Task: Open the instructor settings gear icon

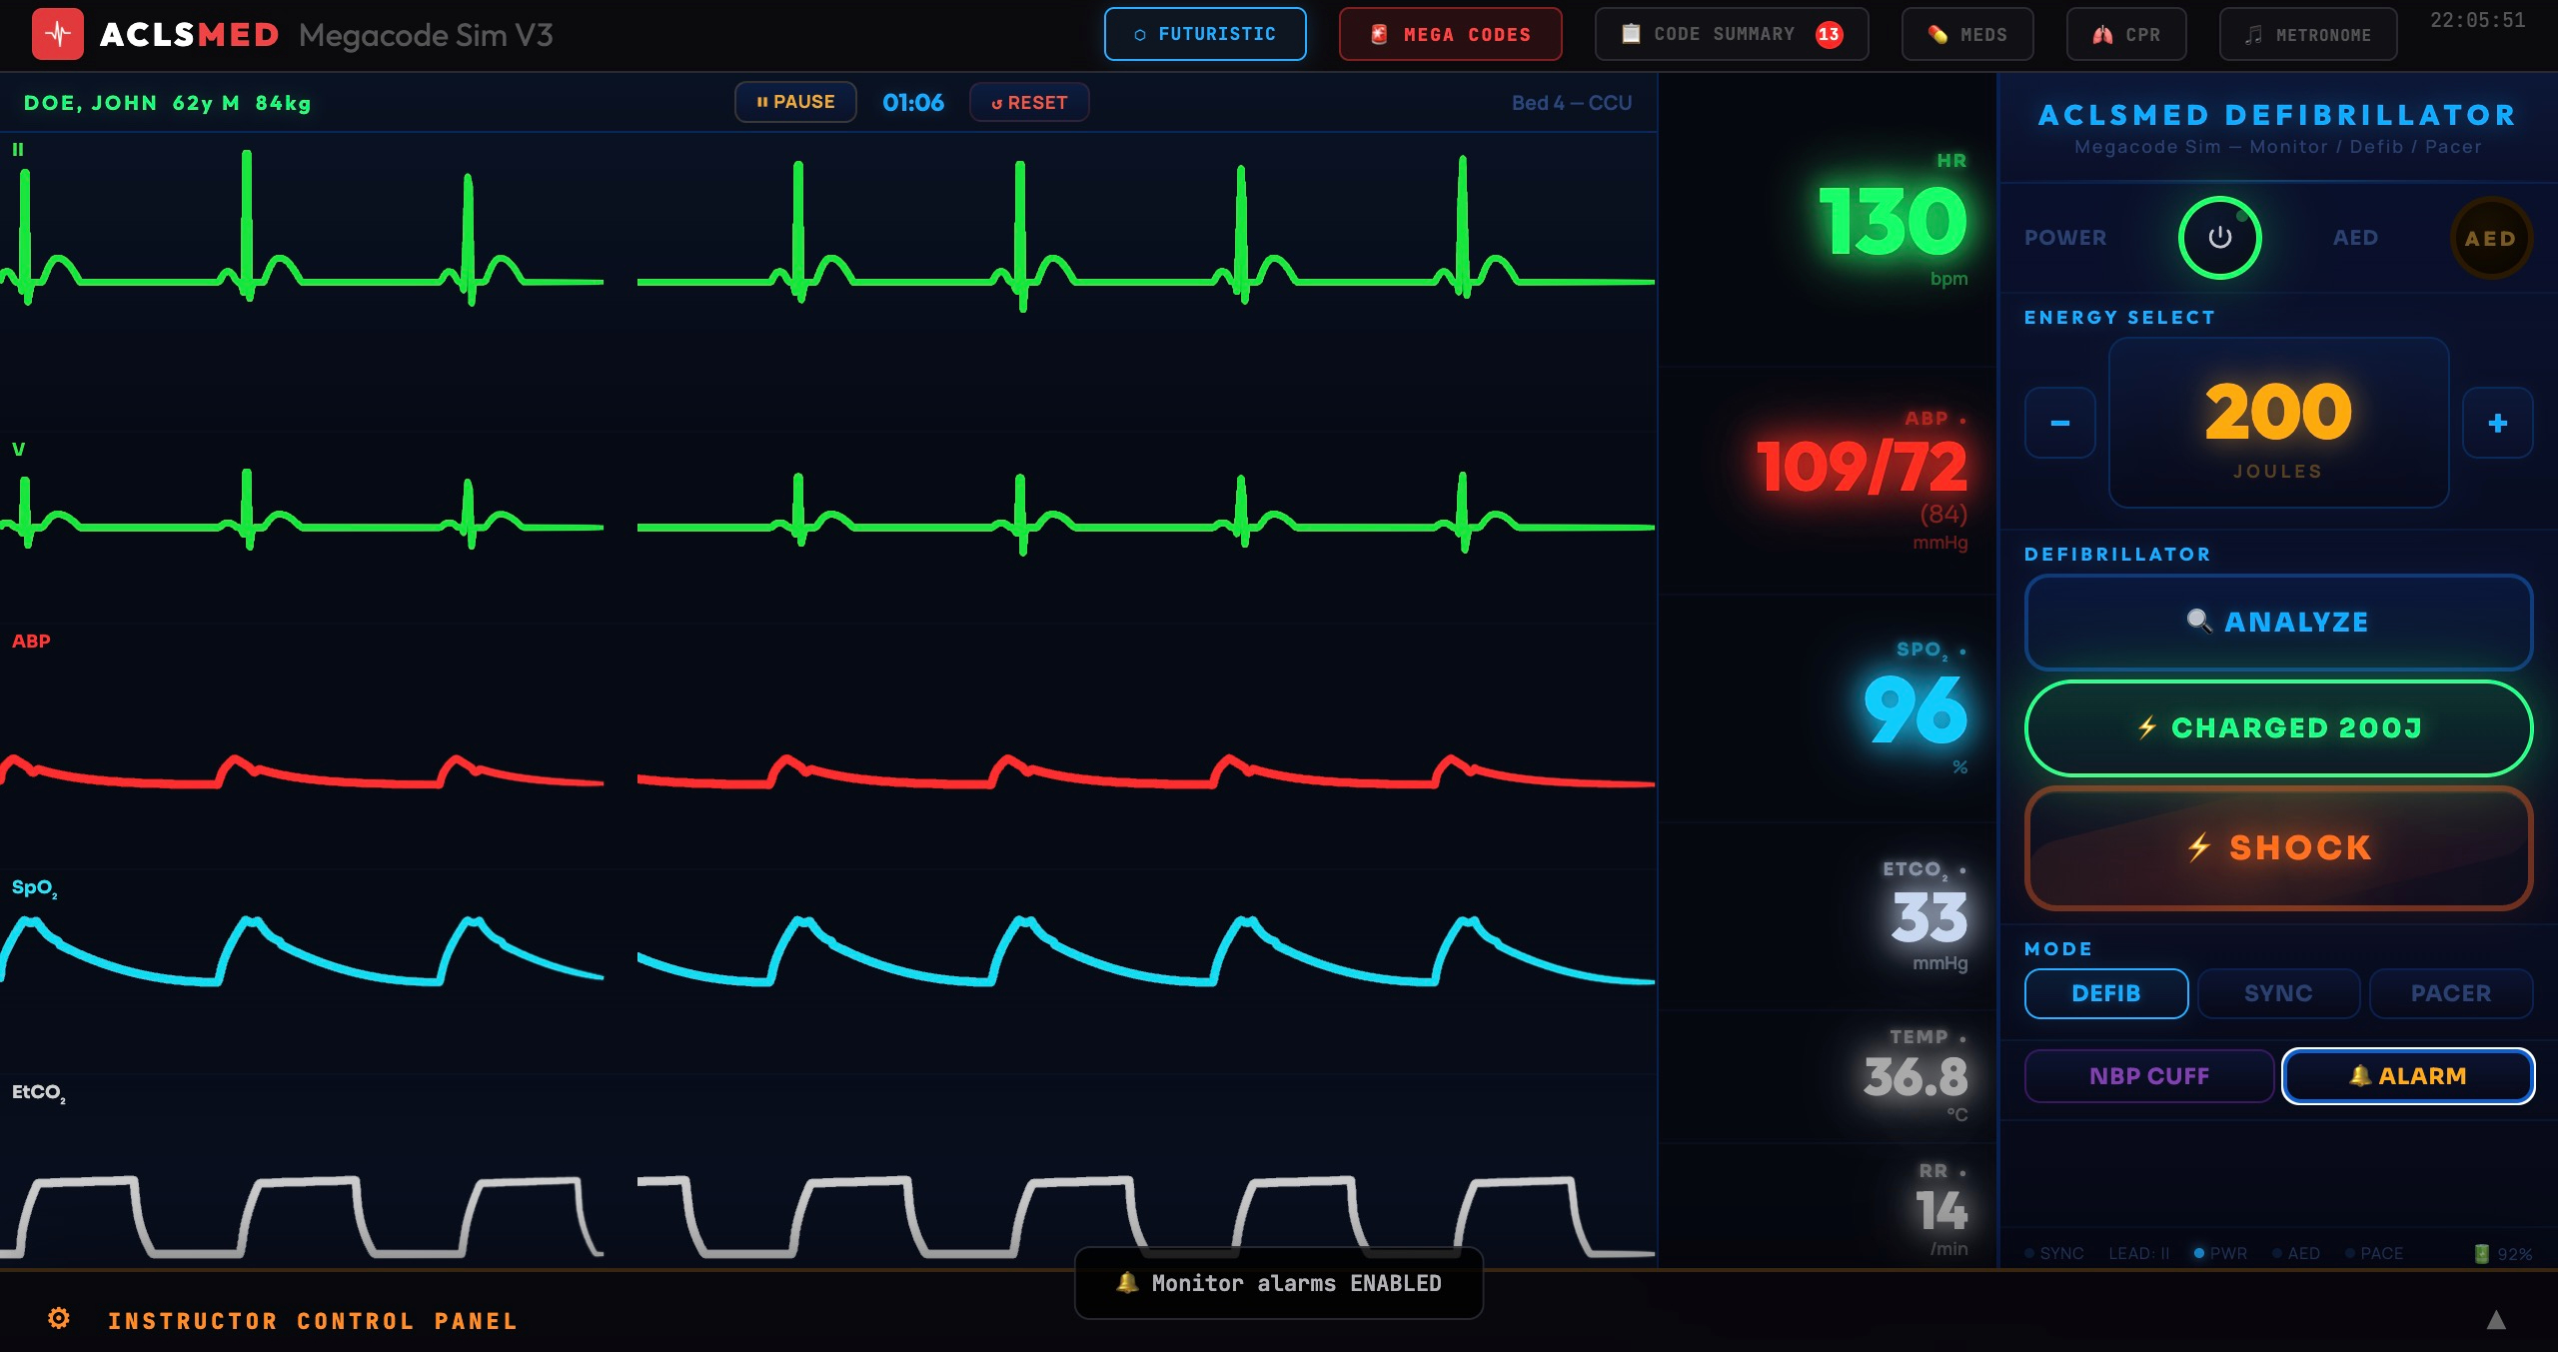Action: [61, 1319]
